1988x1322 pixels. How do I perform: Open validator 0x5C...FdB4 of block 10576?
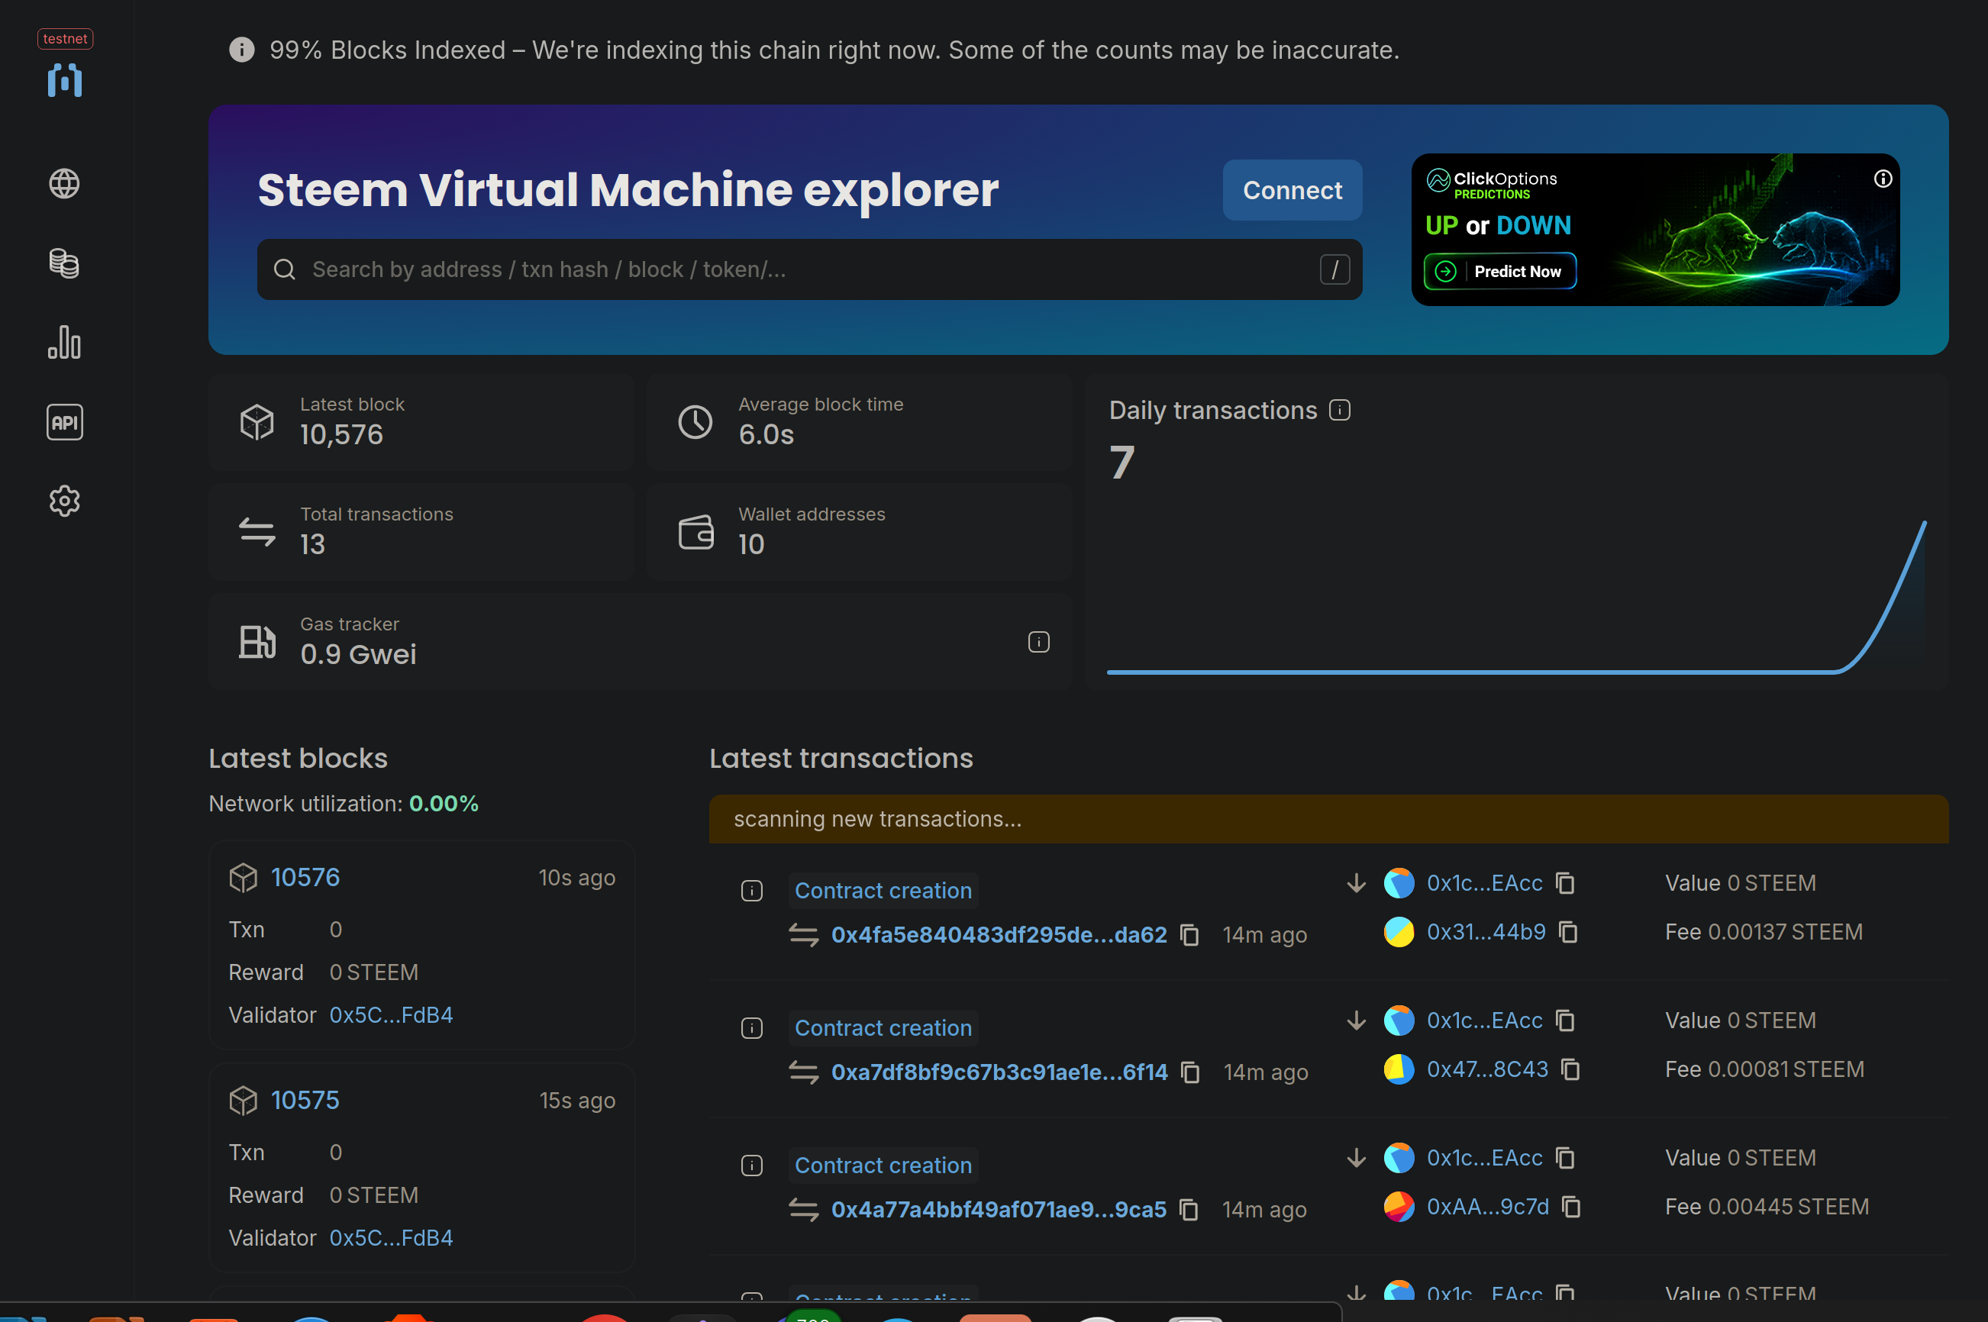390,1014
